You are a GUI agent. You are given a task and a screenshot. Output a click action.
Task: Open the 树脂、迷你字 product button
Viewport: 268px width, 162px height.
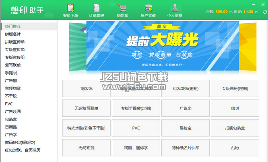tap(136, 148)
